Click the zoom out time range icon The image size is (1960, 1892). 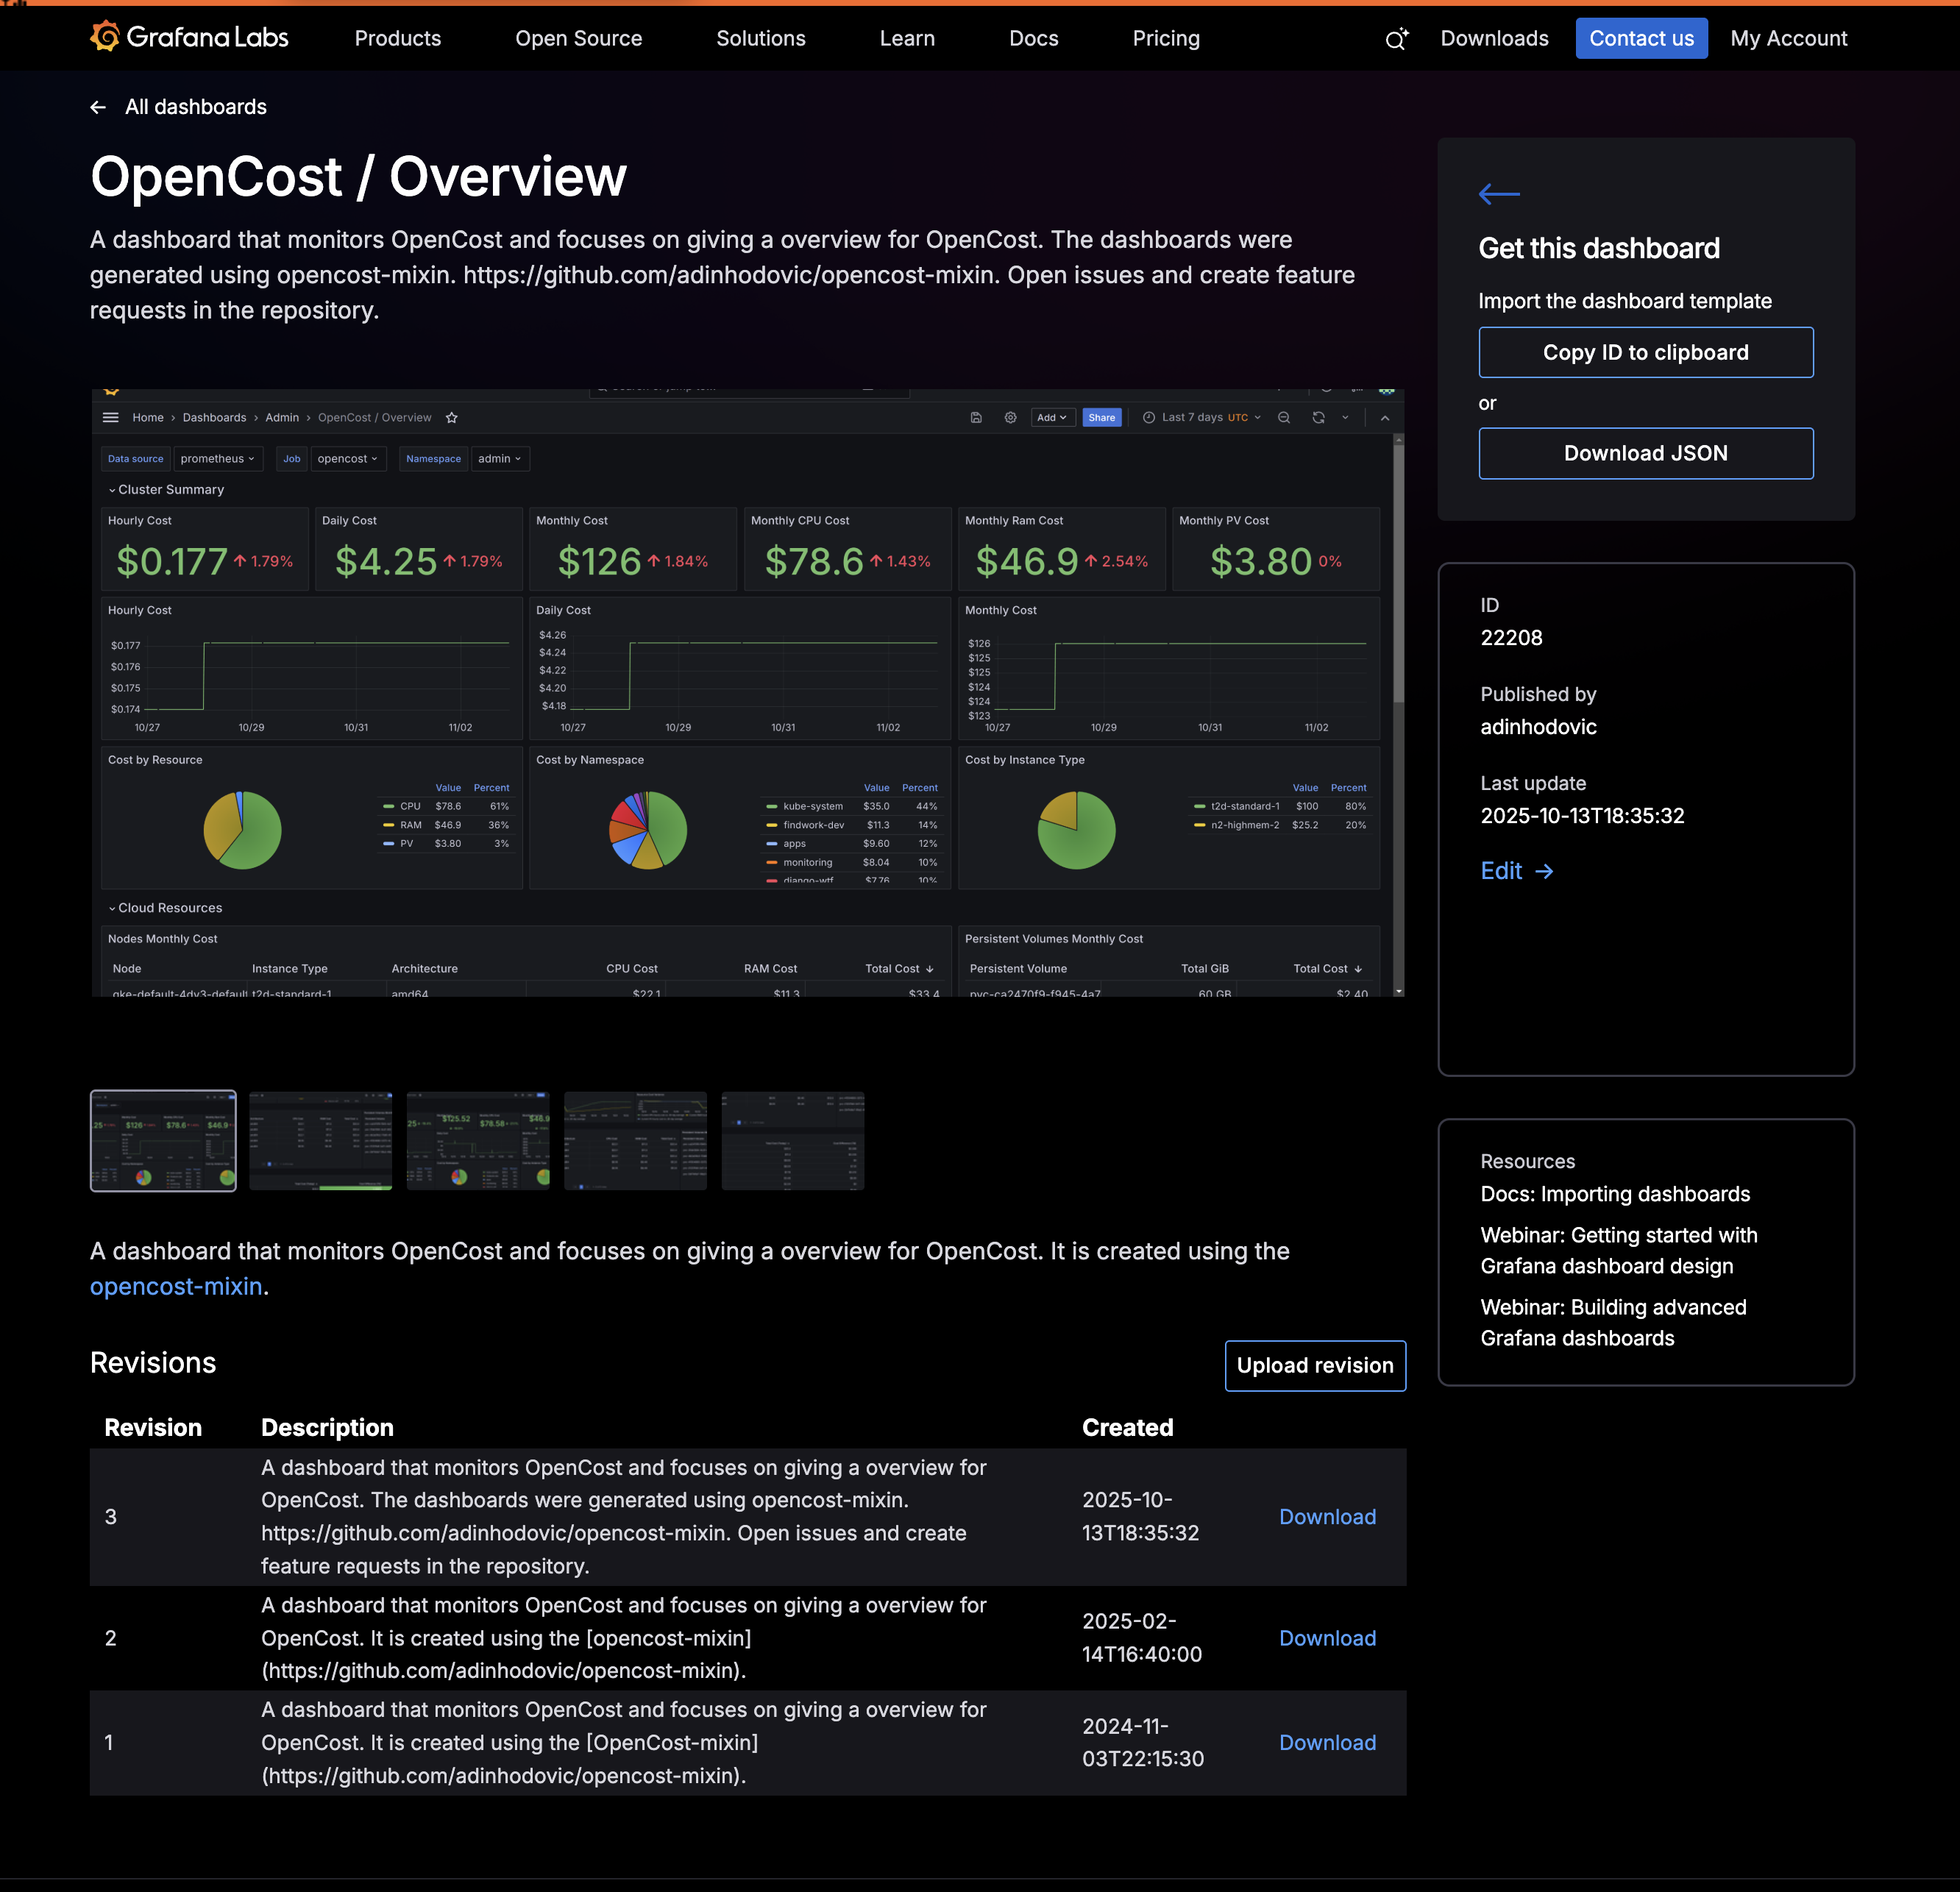[1284, 418]
